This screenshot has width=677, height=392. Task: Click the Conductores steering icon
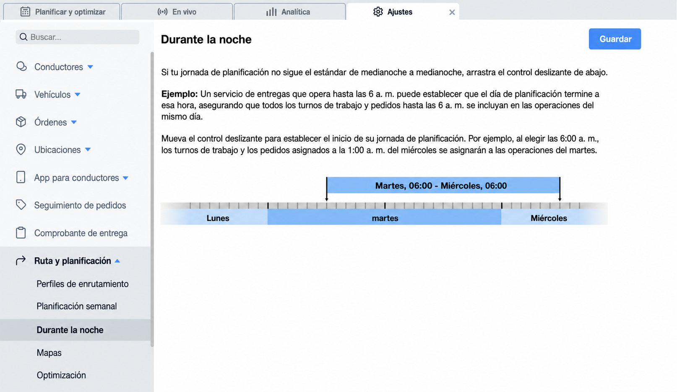coord(21,67)
